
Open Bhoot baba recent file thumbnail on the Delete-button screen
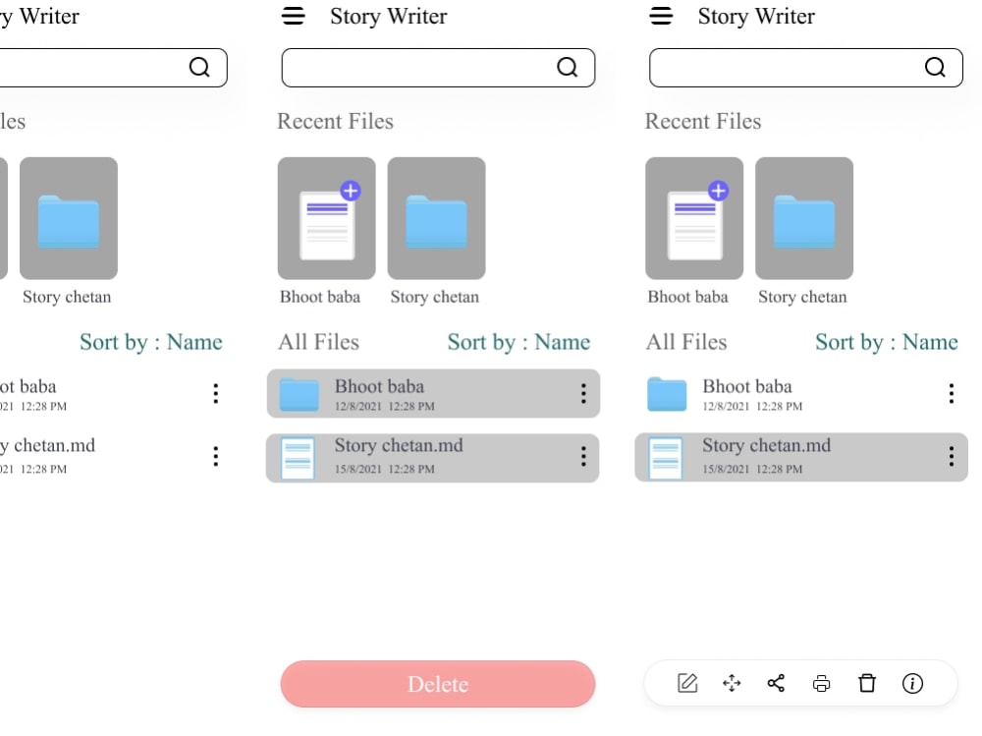coord(326,218)
